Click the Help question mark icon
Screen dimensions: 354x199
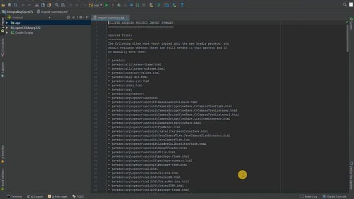click(182, 5)
